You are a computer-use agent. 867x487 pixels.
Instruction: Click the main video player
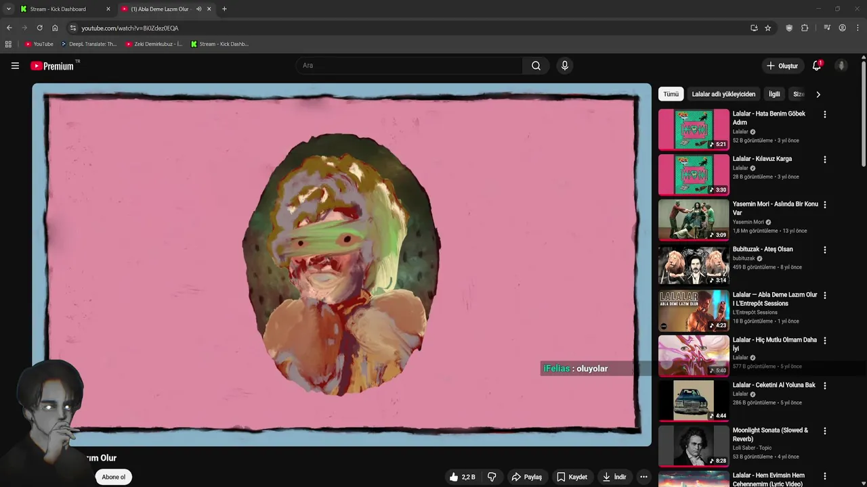click(x=341, y=264)
